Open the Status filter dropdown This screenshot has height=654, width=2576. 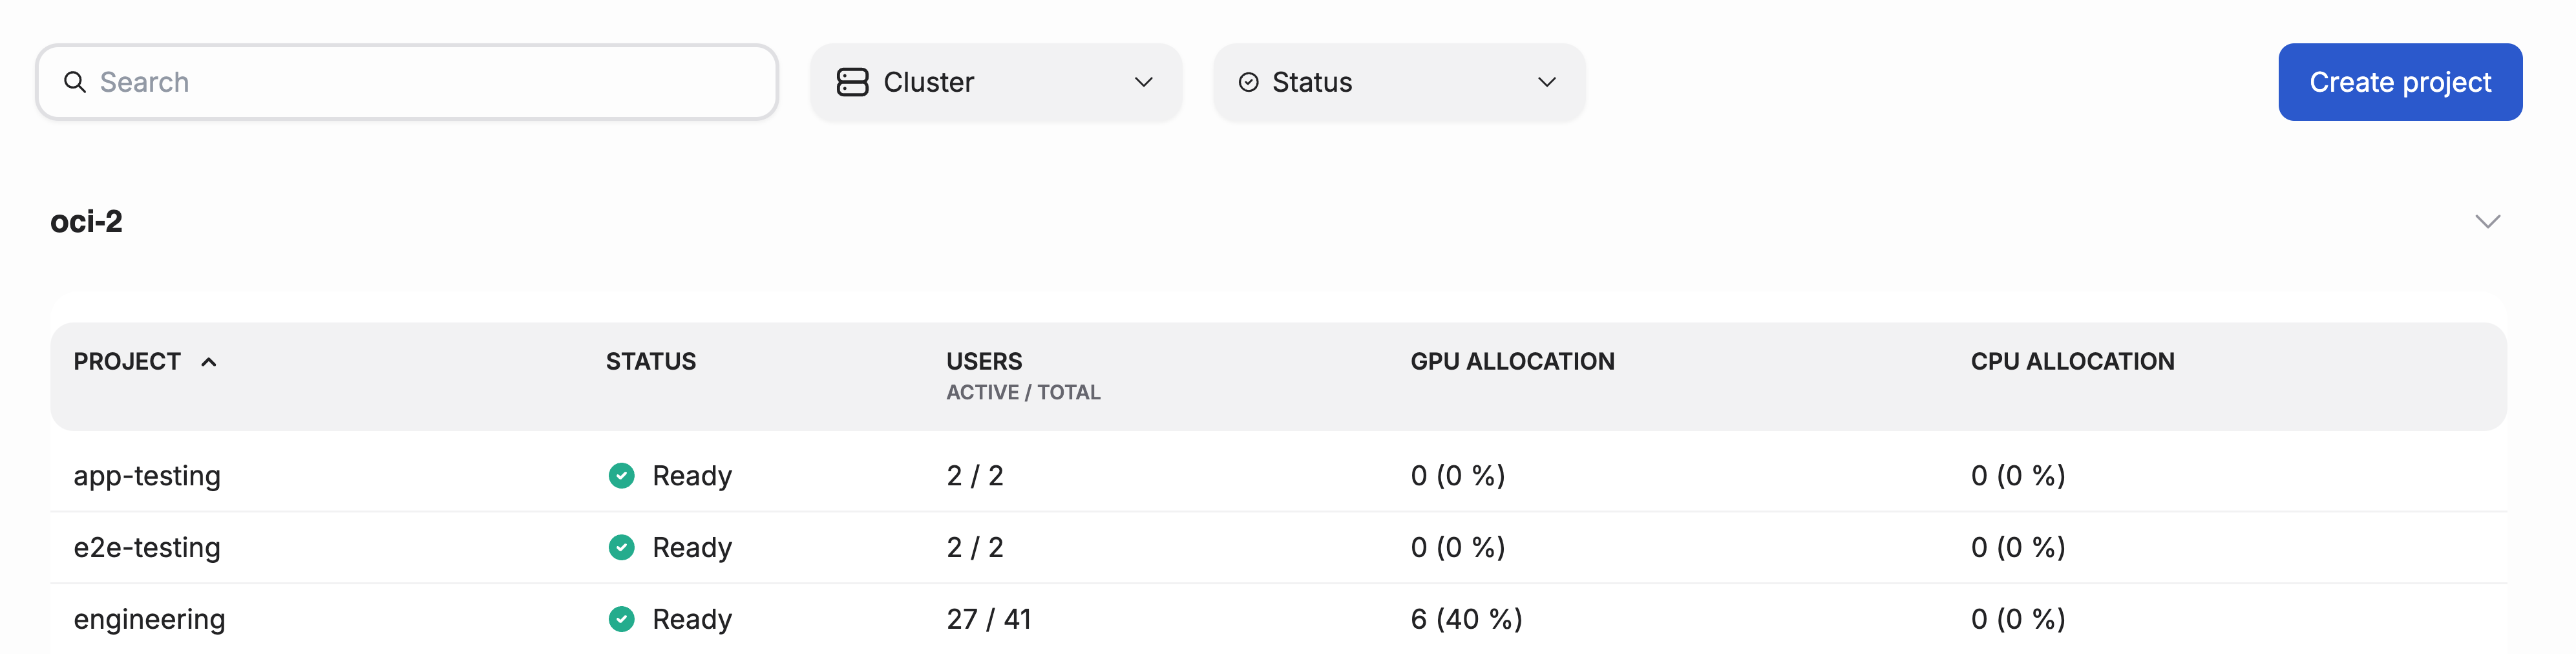[x=1398, y=82]
